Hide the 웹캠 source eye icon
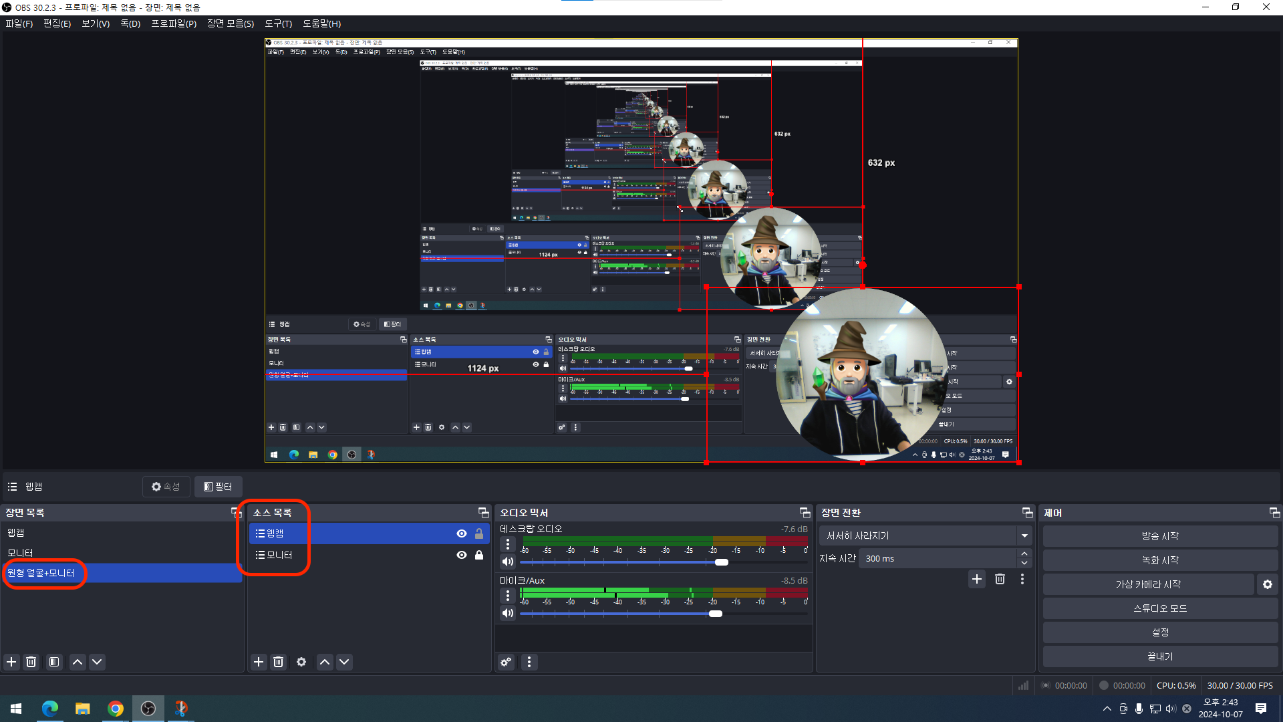 (x=461, y=533)
